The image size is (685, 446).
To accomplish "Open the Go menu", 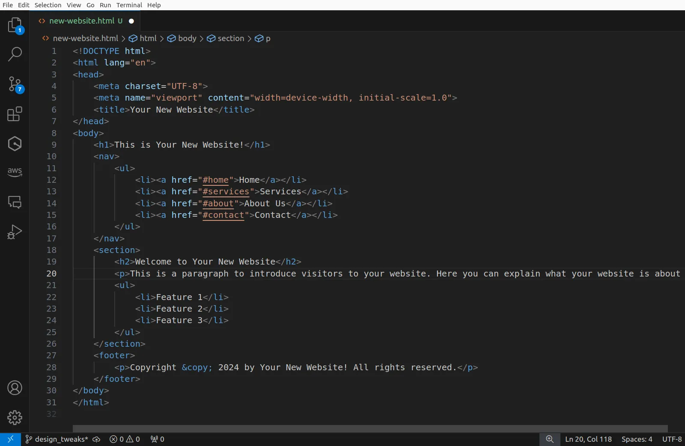I will point(90,5).
